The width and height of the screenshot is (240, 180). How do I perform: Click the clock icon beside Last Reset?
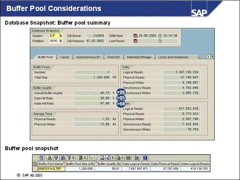tap(160, 41)
